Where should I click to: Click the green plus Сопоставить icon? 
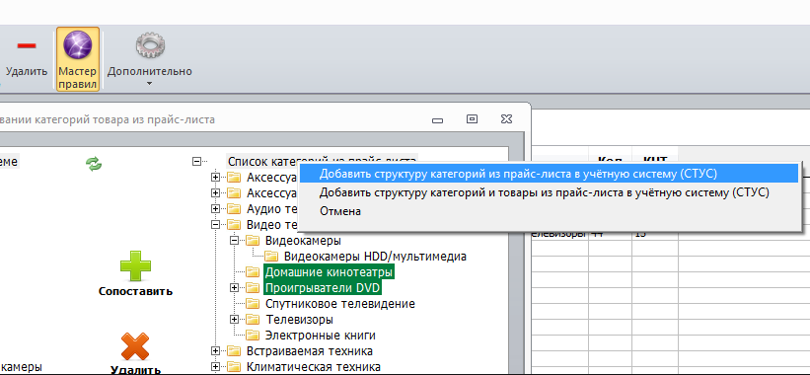click(x=135, y=265)
